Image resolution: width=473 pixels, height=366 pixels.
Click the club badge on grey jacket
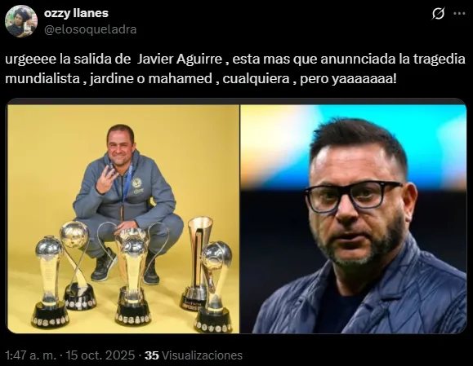138,187
